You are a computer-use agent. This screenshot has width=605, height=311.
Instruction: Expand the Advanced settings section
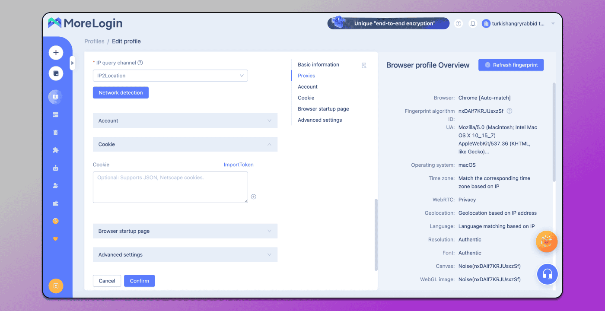click(185, 255)
